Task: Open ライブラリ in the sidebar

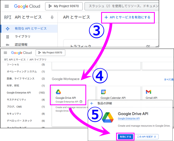Action: (22, 37)
